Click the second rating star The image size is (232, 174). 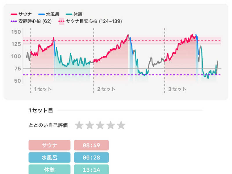(x=90, y=125)
